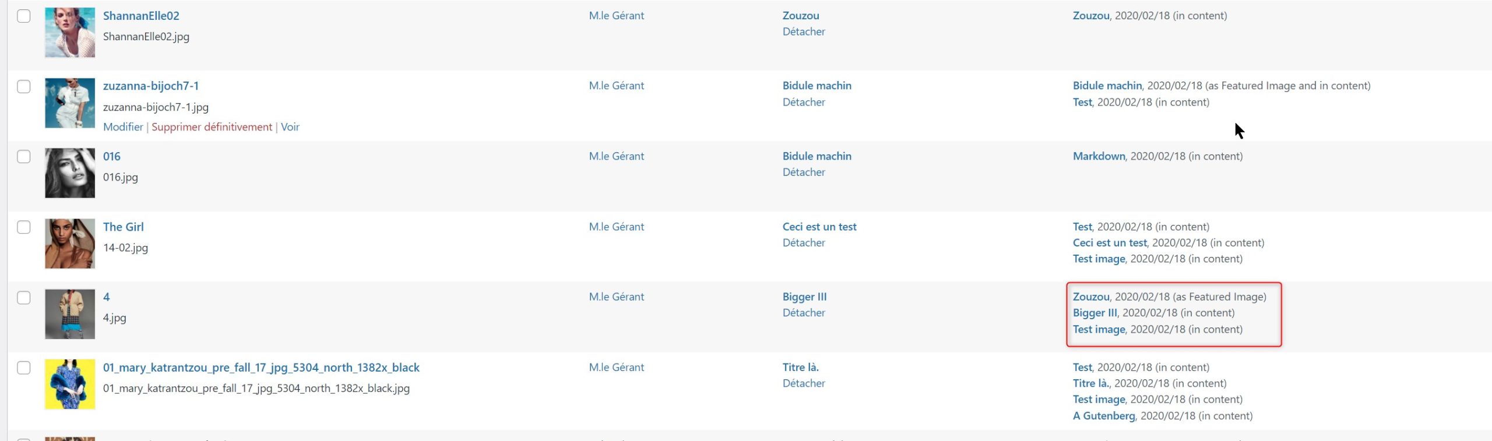Open the Ceci est un test attached post

click(x=819, y=227)
